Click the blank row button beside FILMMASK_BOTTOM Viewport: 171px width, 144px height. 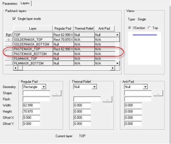9,63
